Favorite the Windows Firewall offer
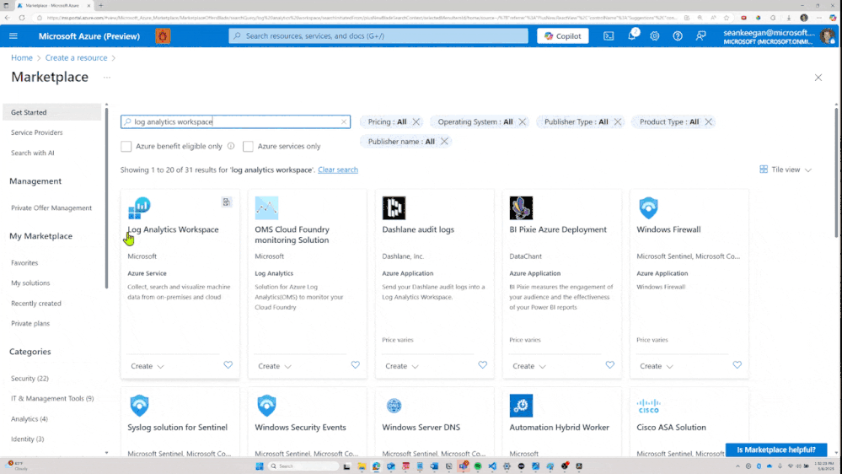 click(737, 365)
